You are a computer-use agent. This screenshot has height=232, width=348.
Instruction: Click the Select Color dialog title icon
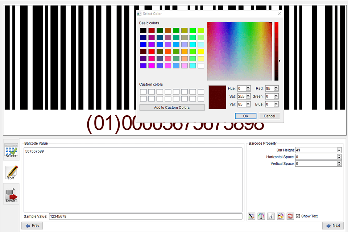[139, 14]
